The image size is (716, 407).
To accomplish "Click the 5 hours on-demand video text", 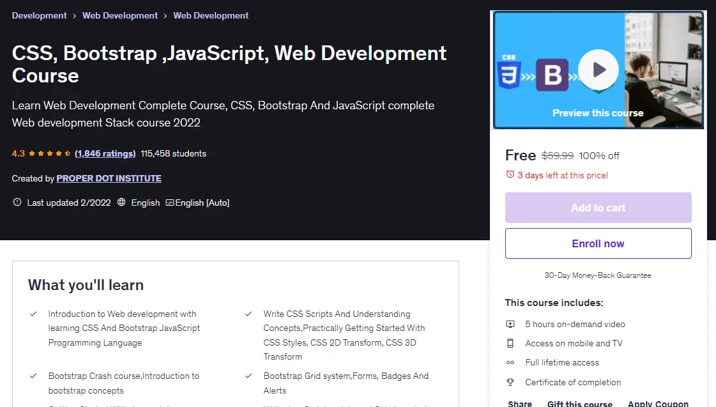I will tap(575, 324).
